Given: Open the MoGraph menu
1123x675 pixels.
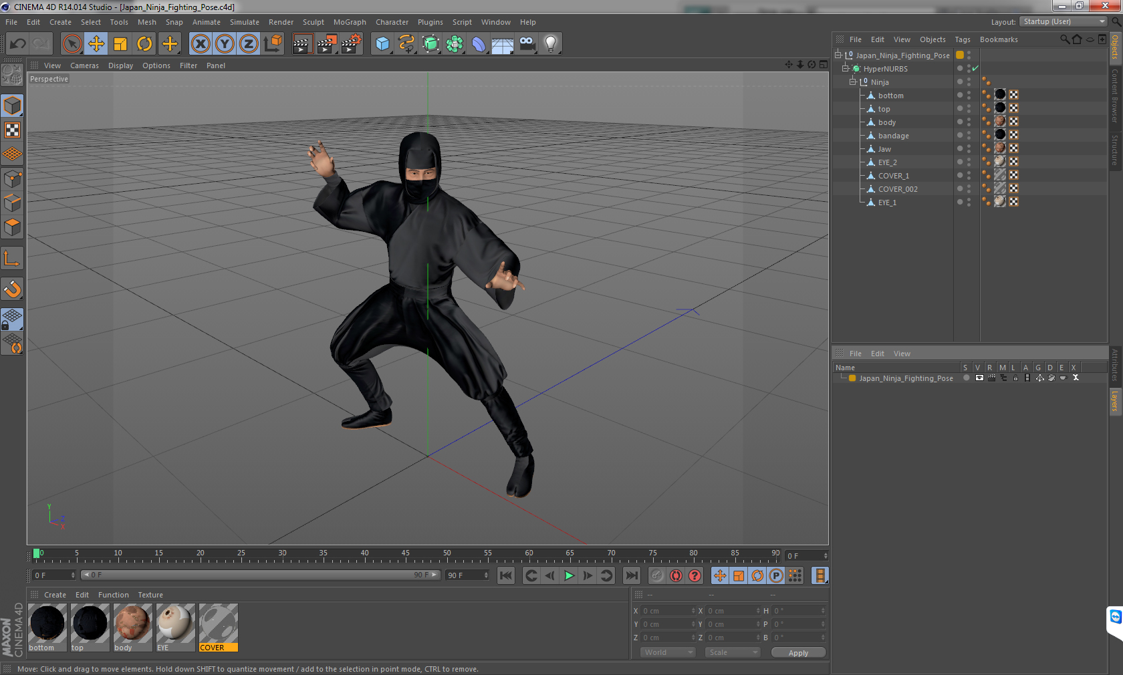Looking at the screenshot, I should click(x=350, y=22).
